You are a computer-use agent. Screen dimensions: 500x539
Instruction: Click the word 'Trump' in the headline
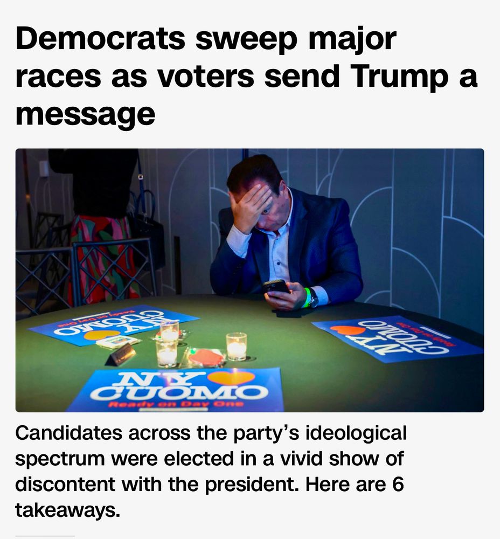tap(400, 77)
